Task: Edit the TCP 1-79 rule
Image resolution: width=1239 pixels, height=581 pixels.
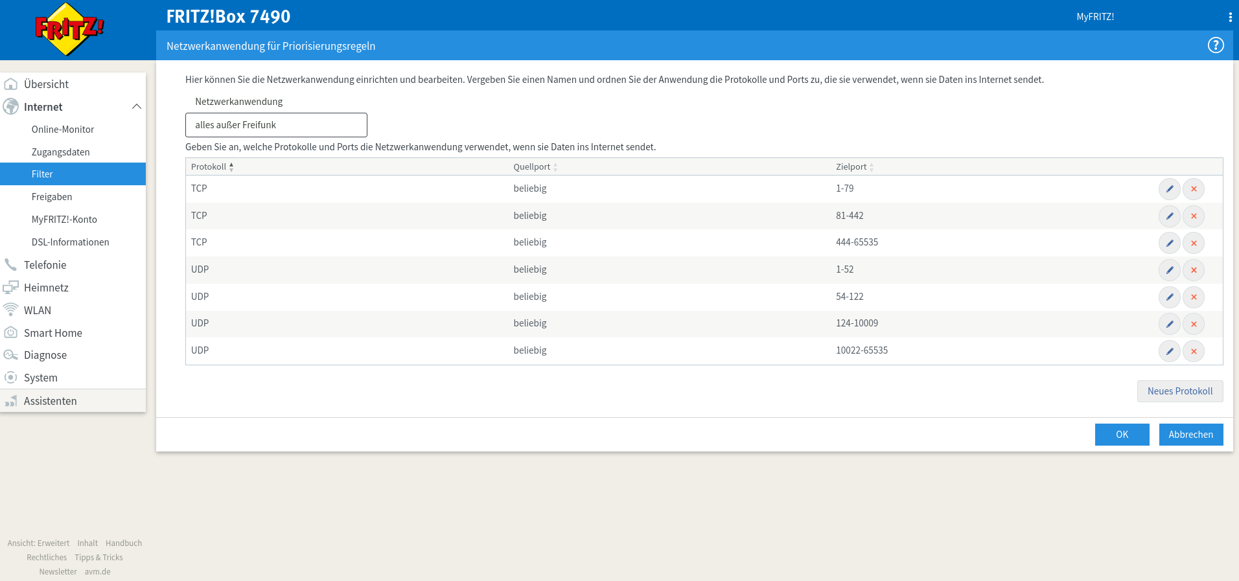Action: pos(1169,189)
